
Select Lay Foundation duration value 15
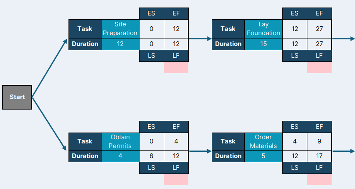pos(264,44)
